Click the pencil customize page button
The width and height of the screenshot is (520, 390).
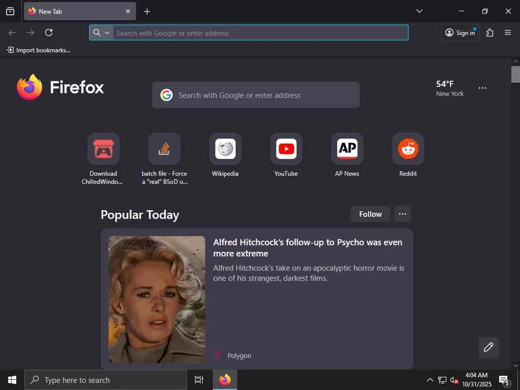click(489, 347)
